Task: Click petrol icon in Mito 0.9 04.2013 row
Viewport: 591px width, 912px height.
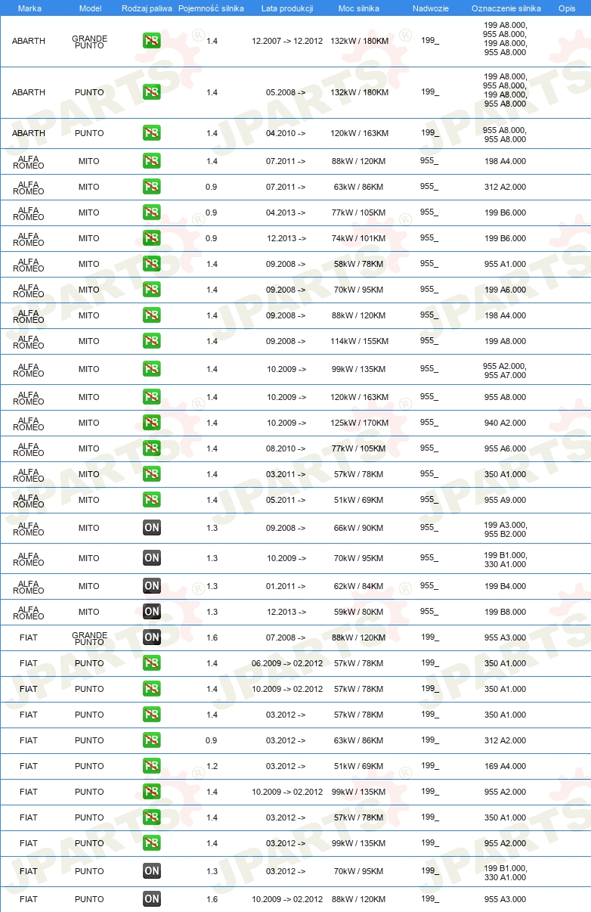Action: pos(152,212)
